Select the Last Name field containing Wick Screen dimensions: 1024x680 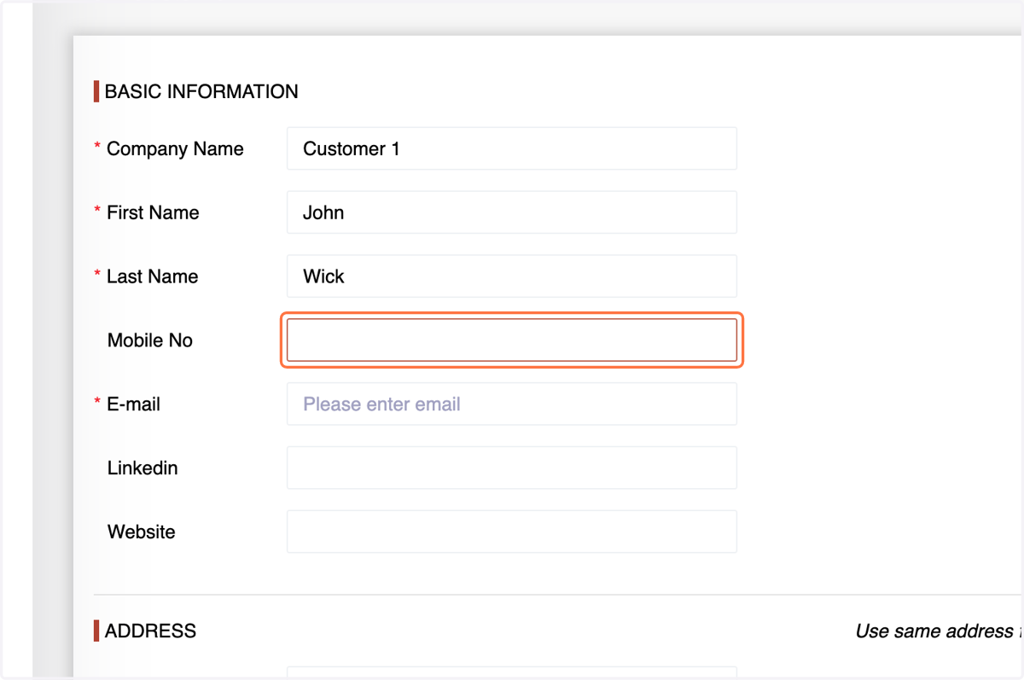tap(511, 276)
